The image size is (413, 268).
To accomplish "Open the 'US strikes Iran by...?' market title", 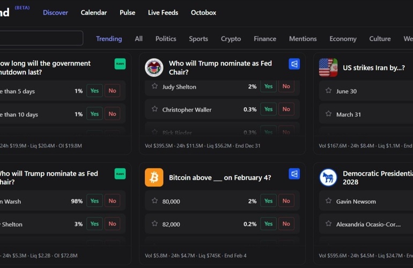I will click(x=373, y=68).
